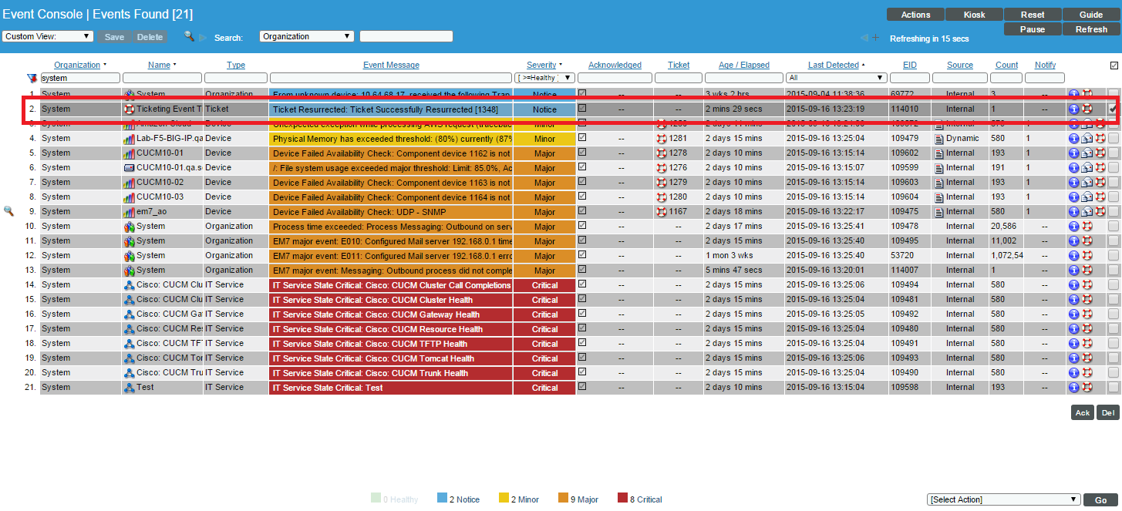Open the Select Action dropdown

[x=1002, y=499]
